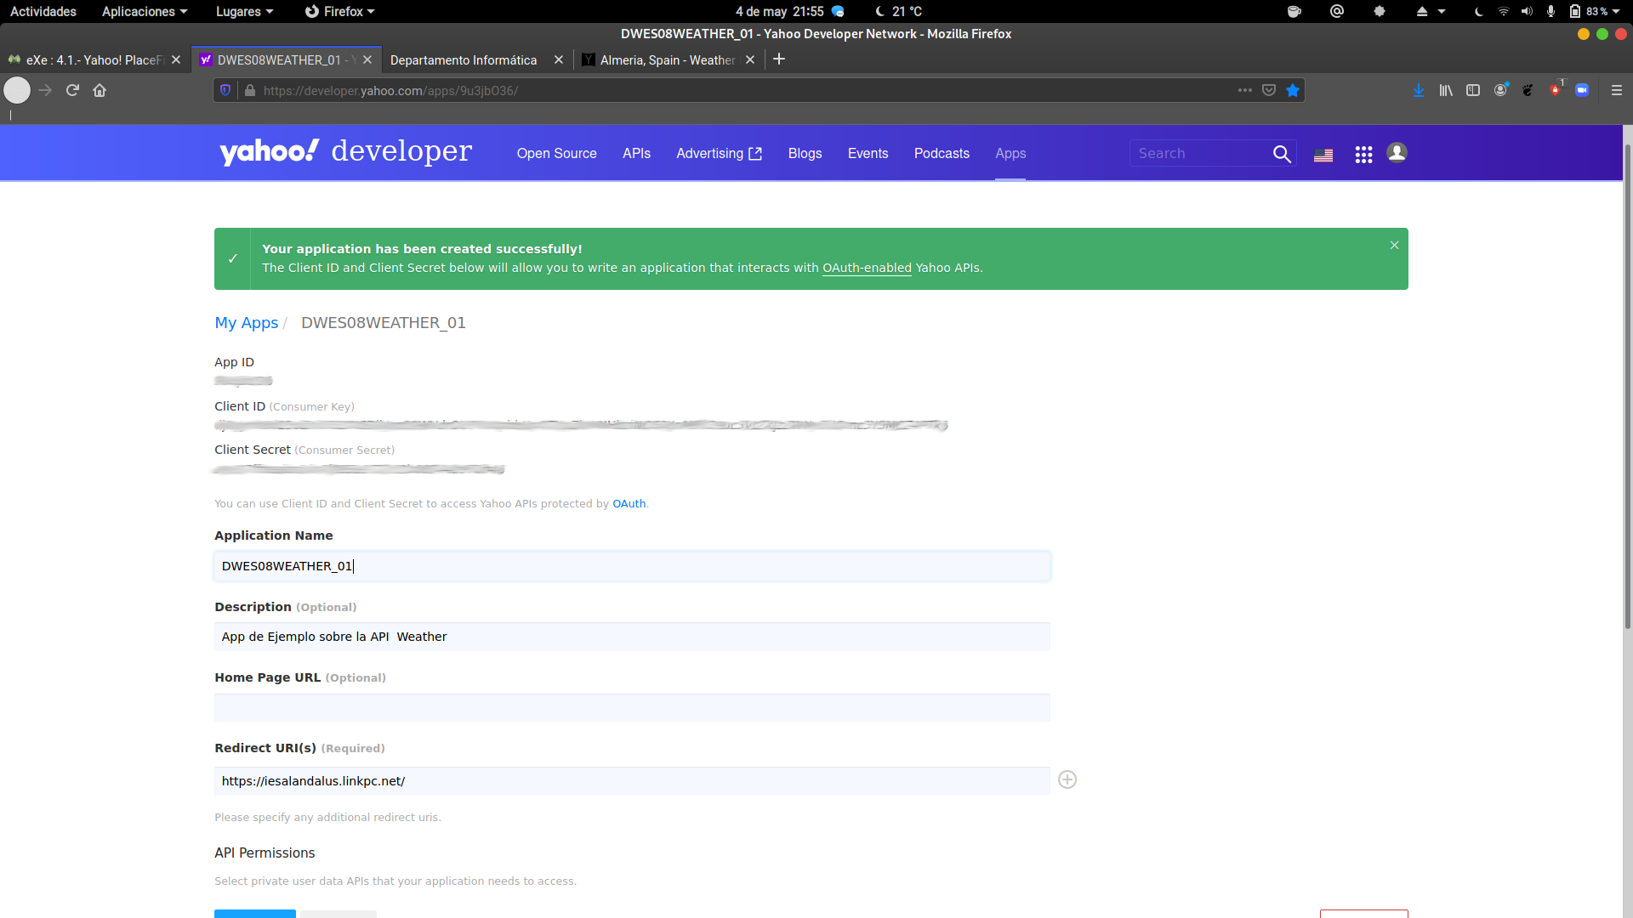The image size is (1633, 918).
Task: Click the Yahoo developer logo
Action: [345, 152]
